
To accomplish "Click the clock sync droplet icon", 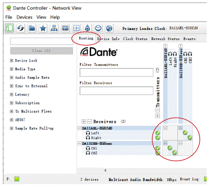I will [87, 28].
